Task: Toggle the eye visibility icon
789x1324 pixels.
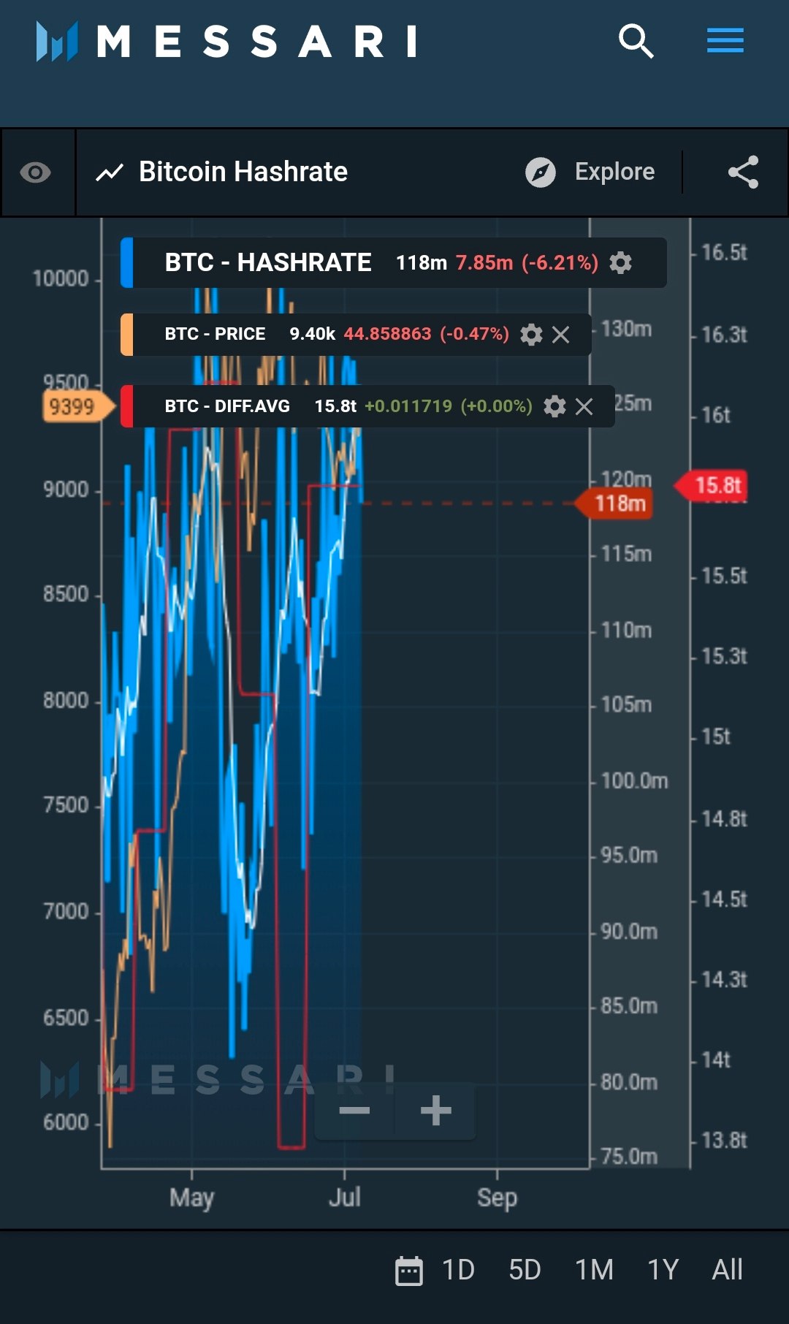Action: [35, 172]
